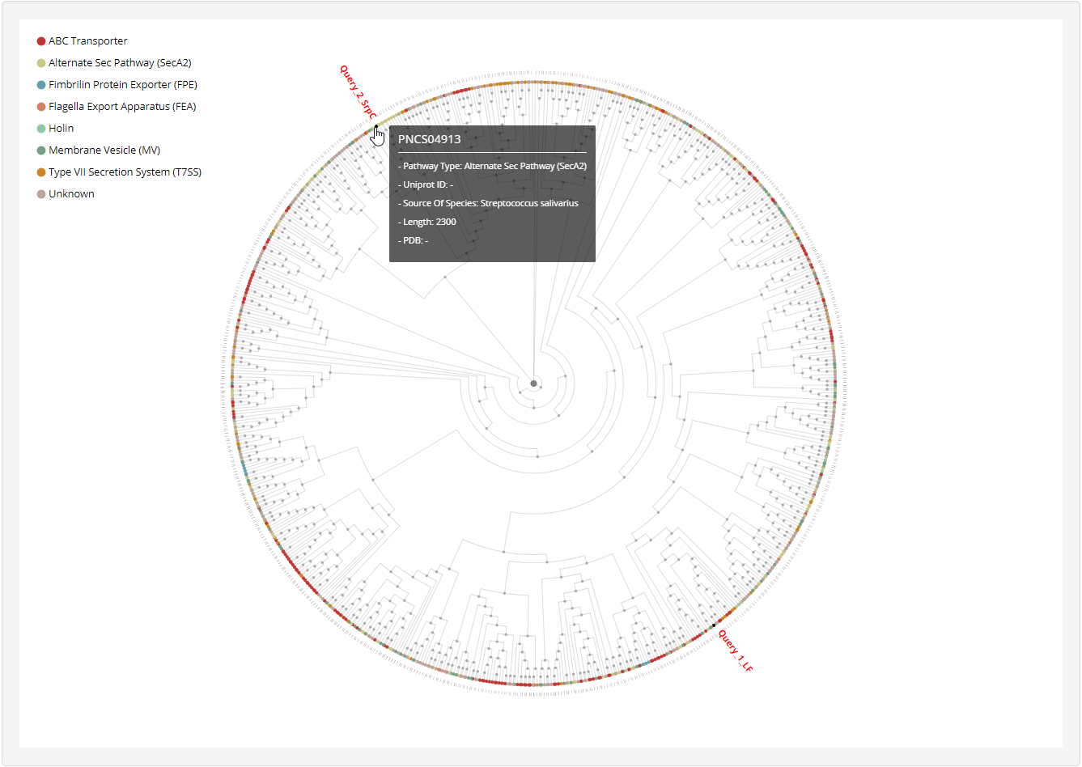Click the black leaf node near Query_1_LF
Screen dimensions: 1082x767
pyautogui.click(x=714, y=625)
